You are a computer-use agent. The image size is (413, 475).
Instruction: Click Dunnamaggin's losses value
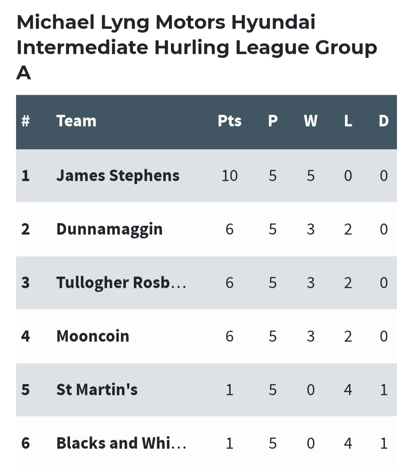(x=348, y=229)
